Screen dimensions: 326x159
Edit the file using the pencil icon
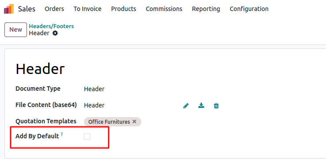point(186,106)
